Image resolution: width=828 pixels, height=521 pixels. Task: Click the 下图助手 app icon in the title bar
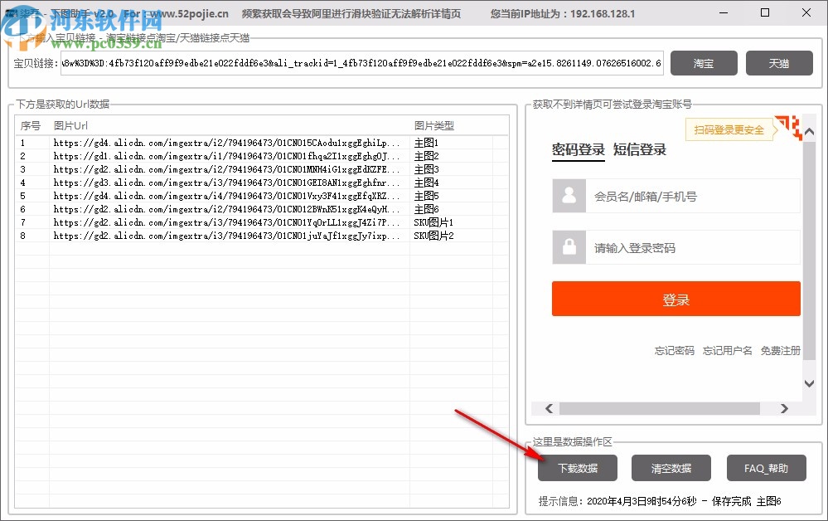pyautogui.click(x=10, y=12)
